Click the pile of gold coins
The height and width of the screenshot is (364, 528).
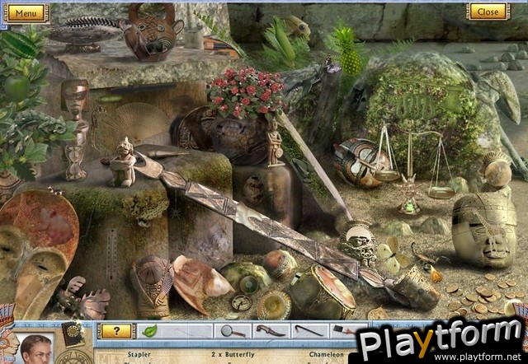click(480, 296)
